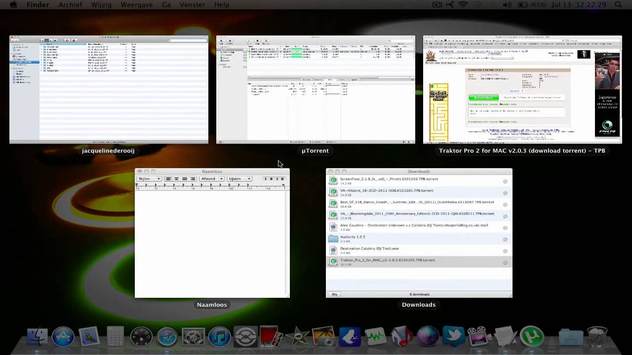This screenshot has width=632, height=355.
Task: Select VA-Hitzone_58 torrent in Downloads list
Action: pos(419,192)
